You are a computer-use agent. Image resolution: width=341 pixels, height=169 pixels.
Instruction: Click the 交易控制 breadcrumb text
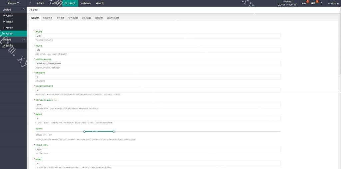click(x=34, y=10)
